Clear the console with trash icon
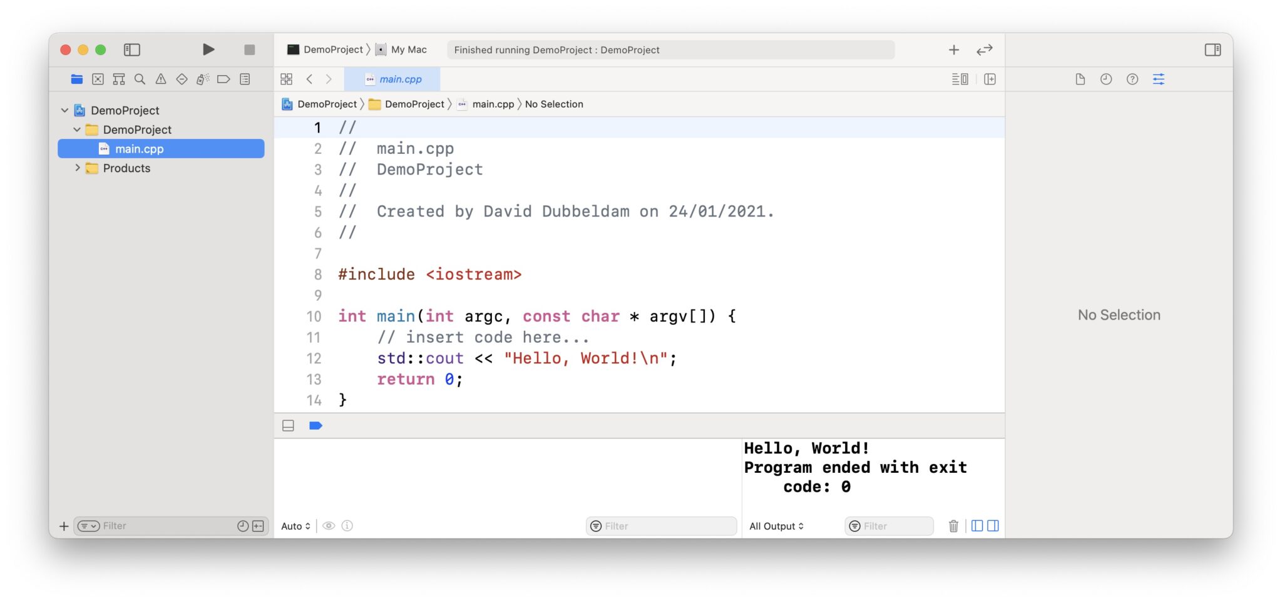This screenshot has width=1282, height=603. click(x=954, y=525)
